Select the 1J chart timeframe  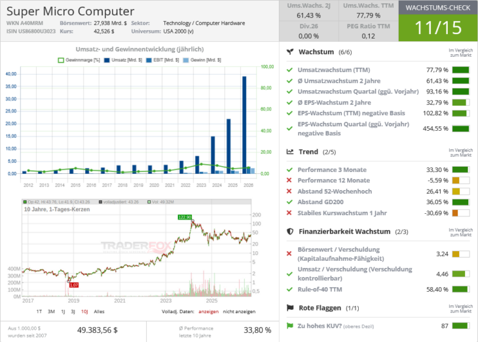click(x=63, y=311)
